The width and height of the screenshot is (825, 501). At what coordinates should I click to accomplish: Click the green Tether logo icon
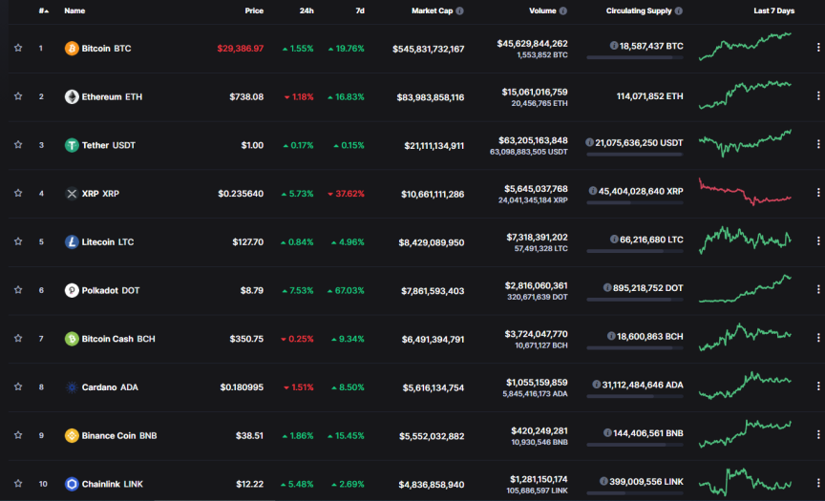[72, 145]
